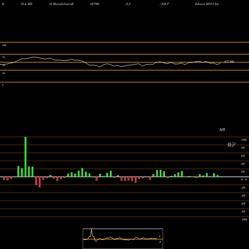Click the 'SI & MR' header text
The width and height of the screenshot is (249, 249).
pyautogui.click(x=26, y=4)
